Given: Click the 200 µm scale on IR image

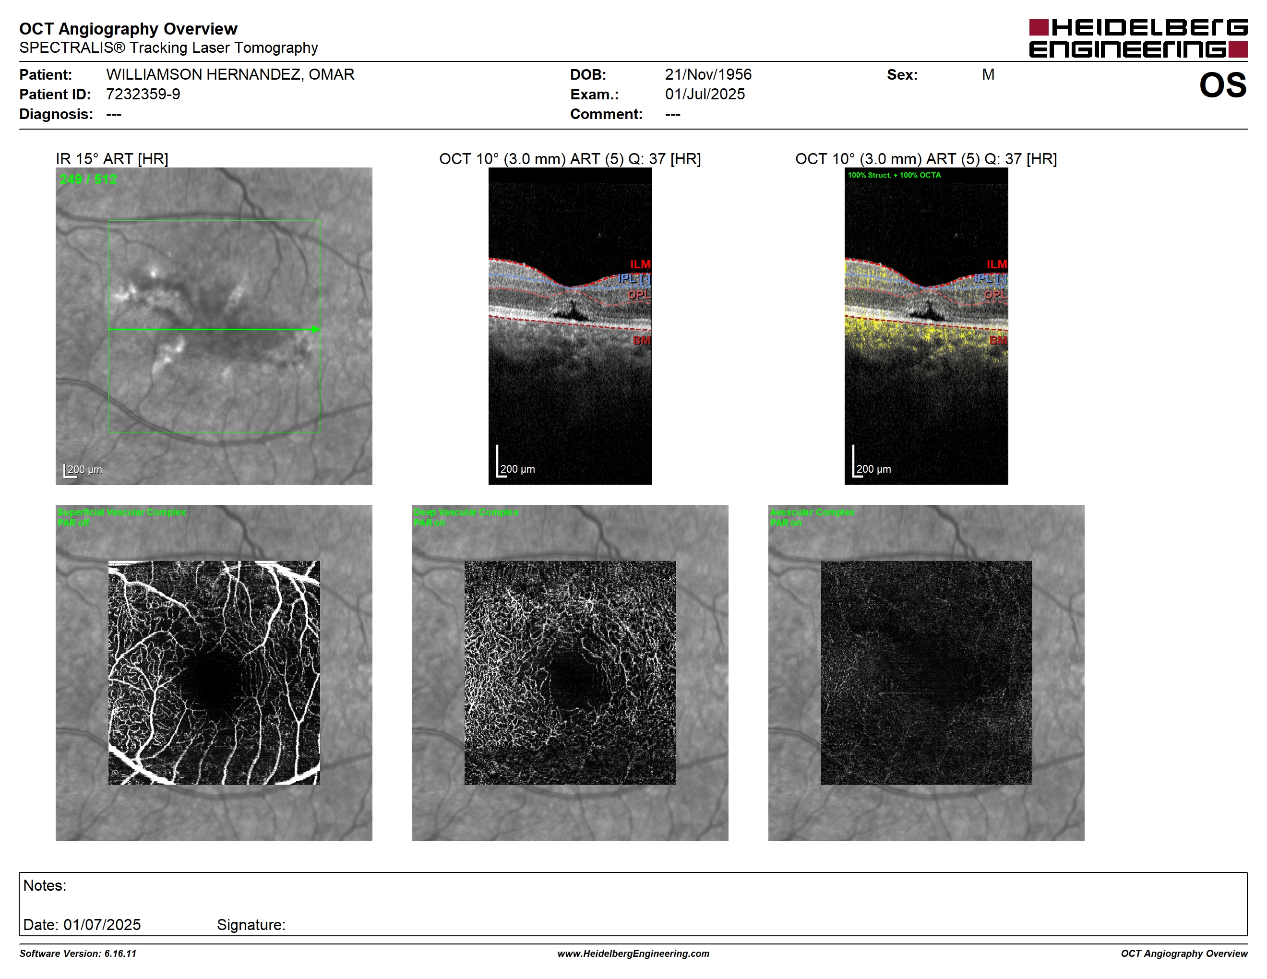Looking at the screenshot, I should click(x=83, y=470).
